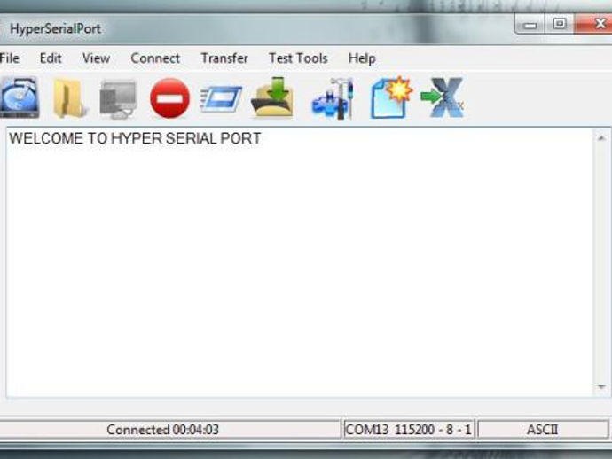Click the red disconnect stop icon
The height and width of the screenshot is (459, 612).
pyautogui.click(x=169, y=98)
